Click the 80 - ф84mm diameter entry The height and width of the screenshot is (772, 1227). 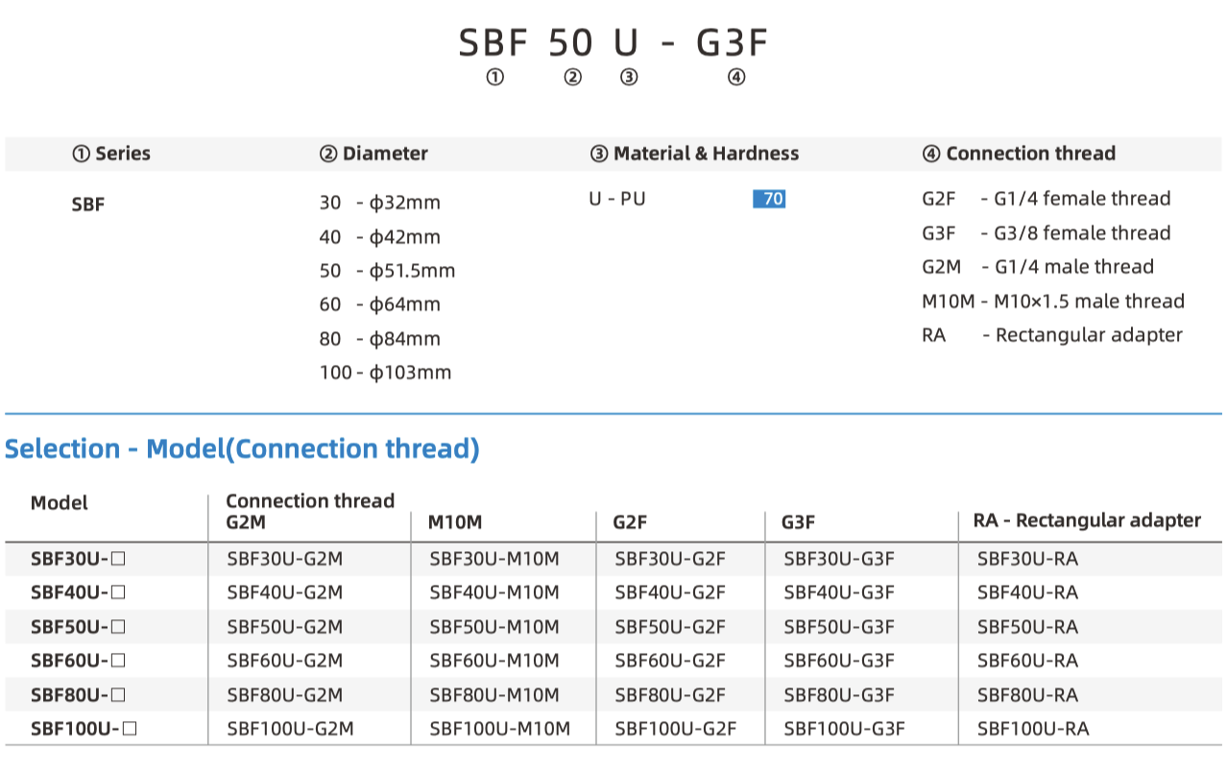379,339
